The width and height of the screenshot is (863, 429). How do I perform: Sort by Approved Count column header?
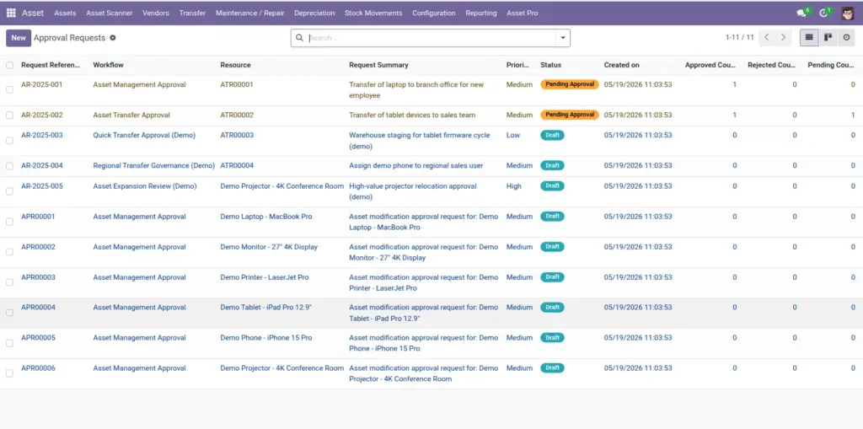click(x=710, y=65)
